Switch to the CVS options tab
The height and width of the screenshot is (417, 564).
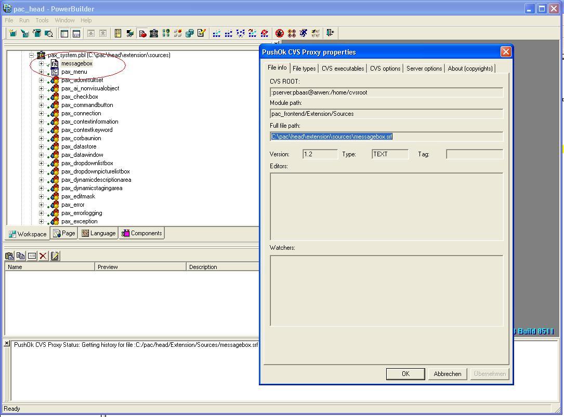385,69
